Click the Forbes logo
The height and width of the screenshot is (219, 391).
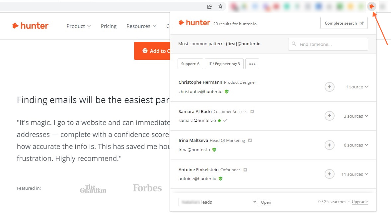coord(147,188)
